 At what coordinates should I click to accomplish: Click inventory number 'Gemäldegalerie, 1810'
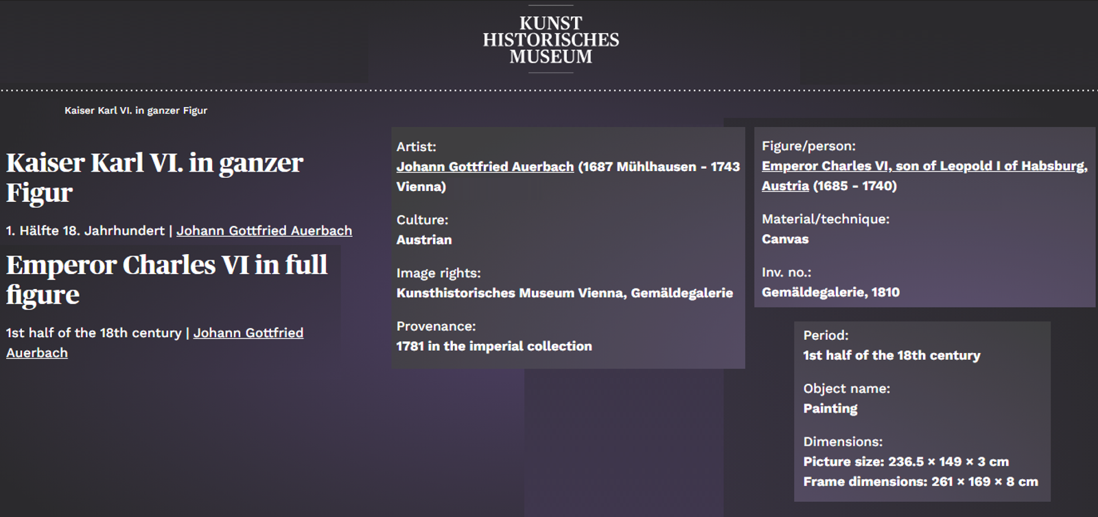coord(830,292)
